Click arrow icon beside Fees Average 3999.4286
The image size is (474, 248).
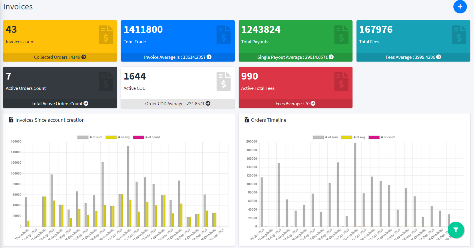439,57
